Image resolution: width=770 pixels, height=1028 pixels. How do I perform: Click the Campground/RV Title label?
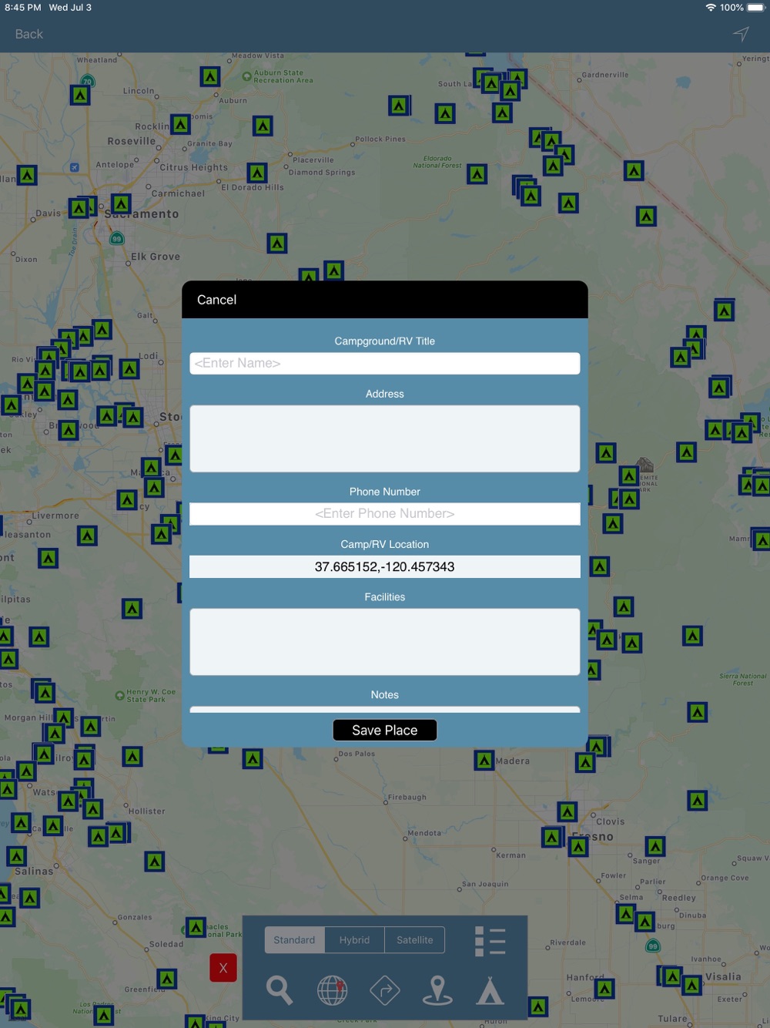coord(385,341)
